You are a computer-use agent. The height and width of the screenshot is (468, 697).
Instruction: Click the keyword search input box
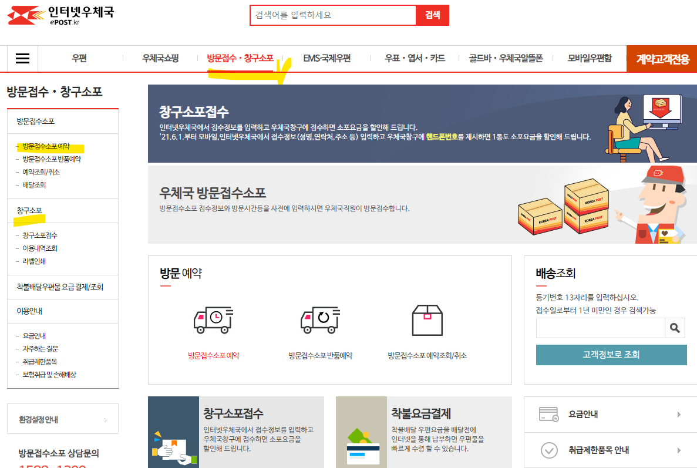[332, 15]
